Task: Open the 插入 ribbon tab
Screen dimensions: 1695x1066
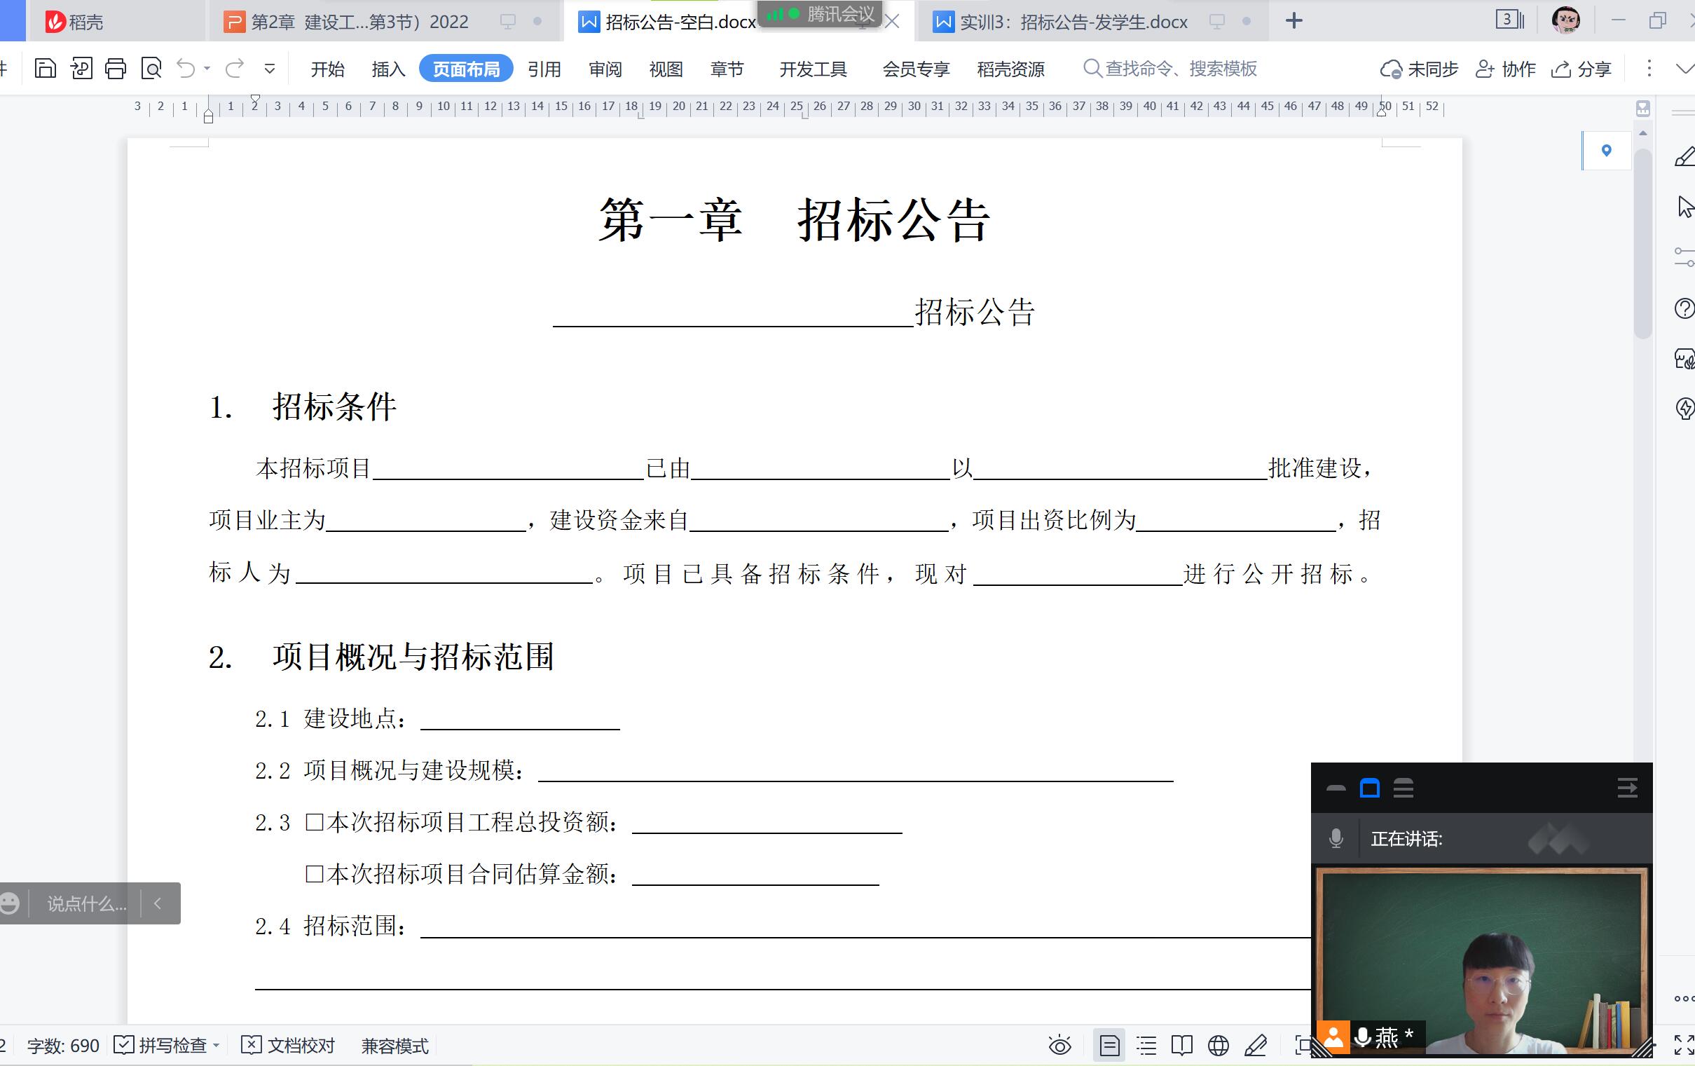Action: point(388,69)
